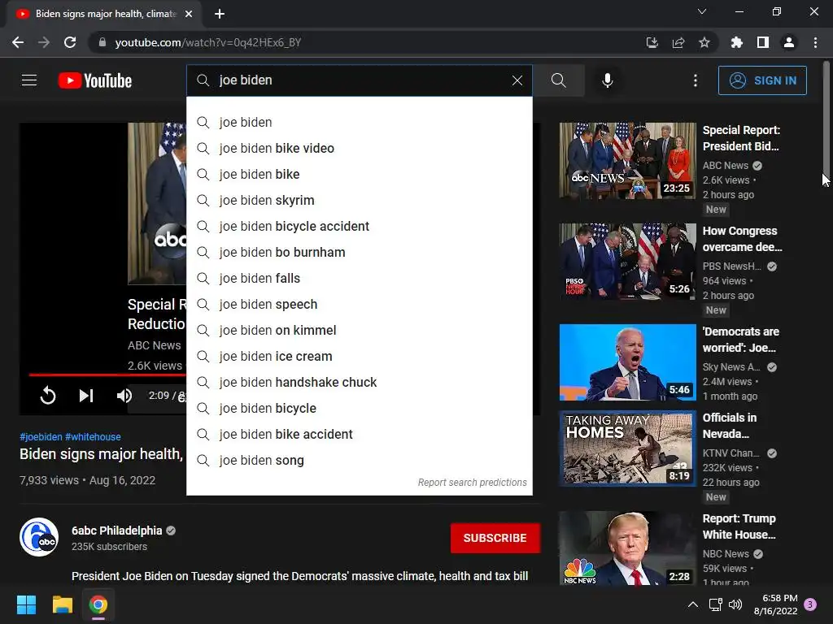Choose suggestion 'joe biden bike accident'
Screen dimensions: 833x624
coord(359,434)
